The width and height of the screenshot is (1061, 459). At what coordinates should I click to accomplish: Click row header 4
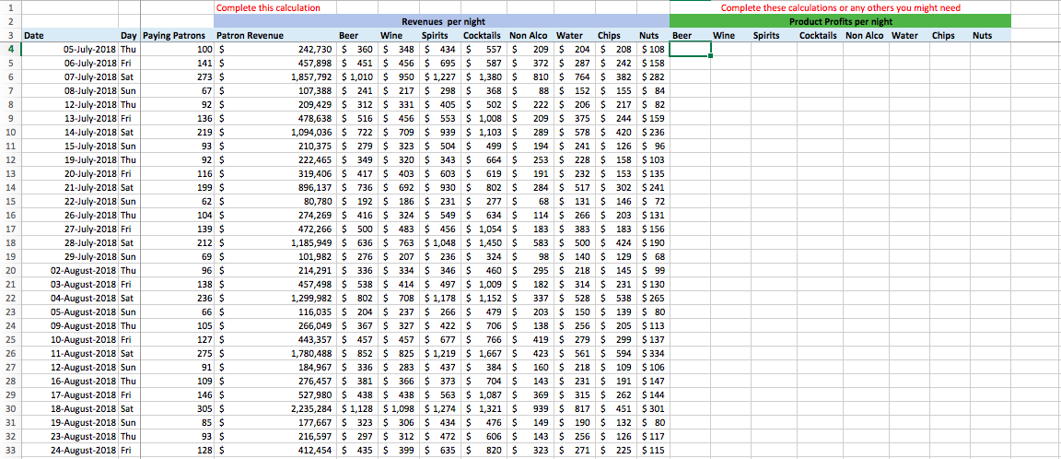[11, 49]
